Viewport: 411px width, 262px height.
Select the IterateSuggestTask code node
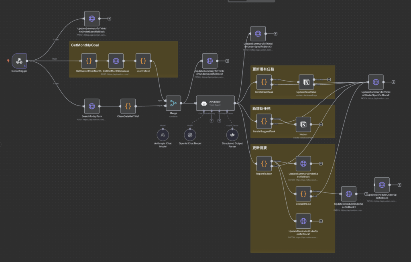pos(264,122)
